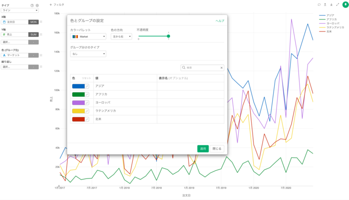Click the help question mark icon beside タイプ
This screenshot has width=349, height=200.
[x=32, y=5]
